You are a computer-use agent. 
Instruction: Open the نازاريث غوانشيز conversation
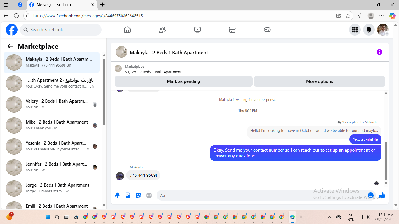(x=51, y=83)
